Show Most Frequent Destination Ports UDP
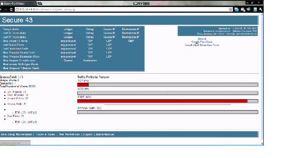 [109, 57]
